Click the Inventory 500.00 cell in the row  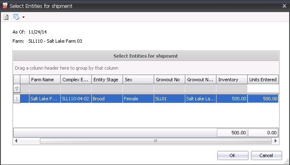[232, 99]
